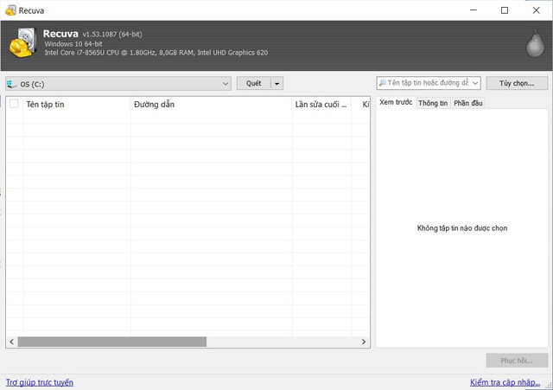Minimize the Recuva window
The image size is (553, 390).
473,10
